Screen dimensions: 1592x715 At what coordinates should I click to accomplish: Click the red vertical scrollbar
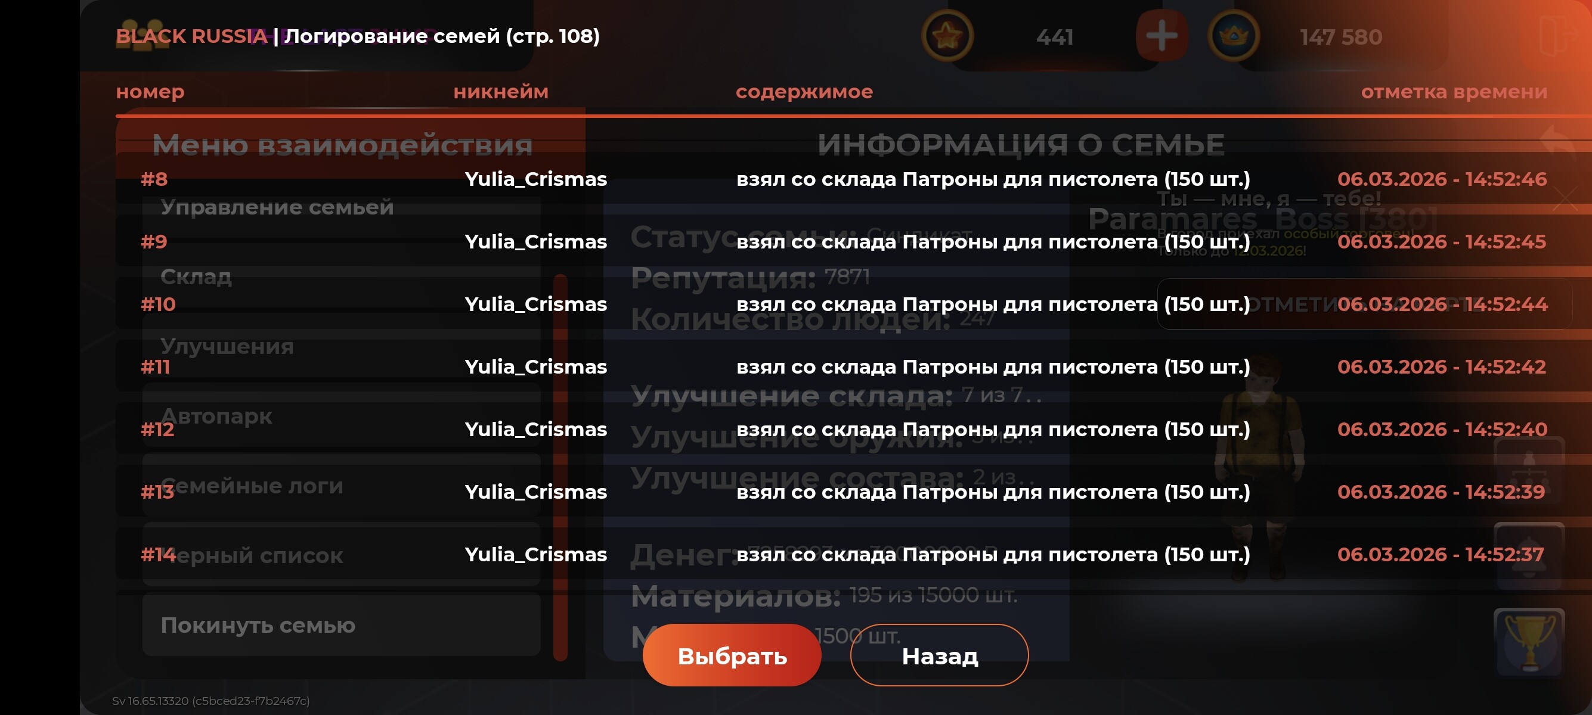coord(560,467)
